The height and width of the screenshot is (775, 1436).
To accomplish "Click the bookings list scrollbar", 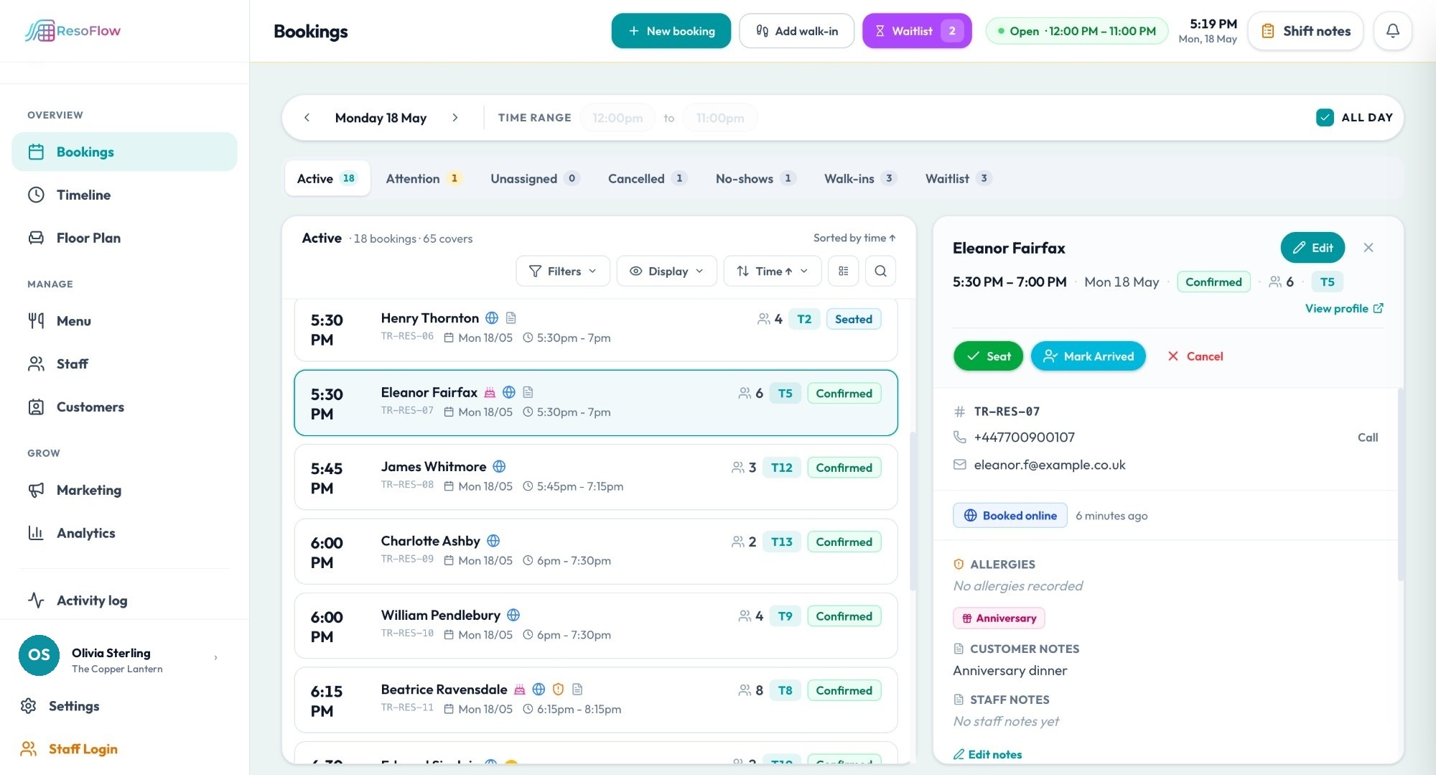I will tap(913, 510).
